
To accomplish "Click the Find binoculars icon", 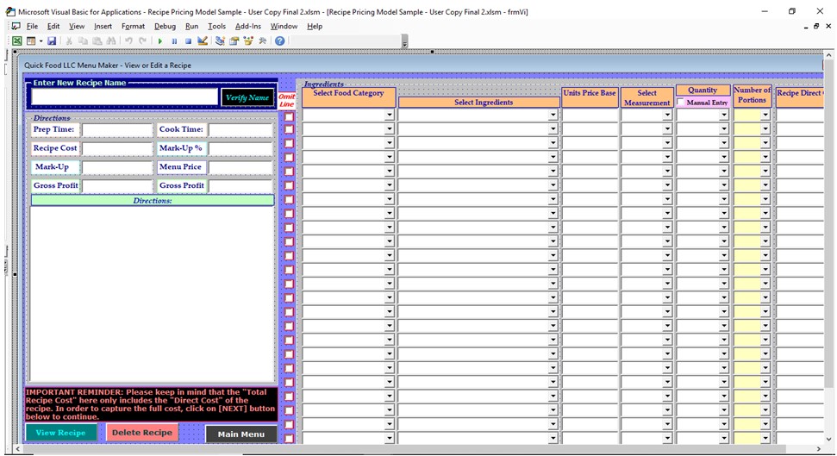I will click(x=111, y=41).
